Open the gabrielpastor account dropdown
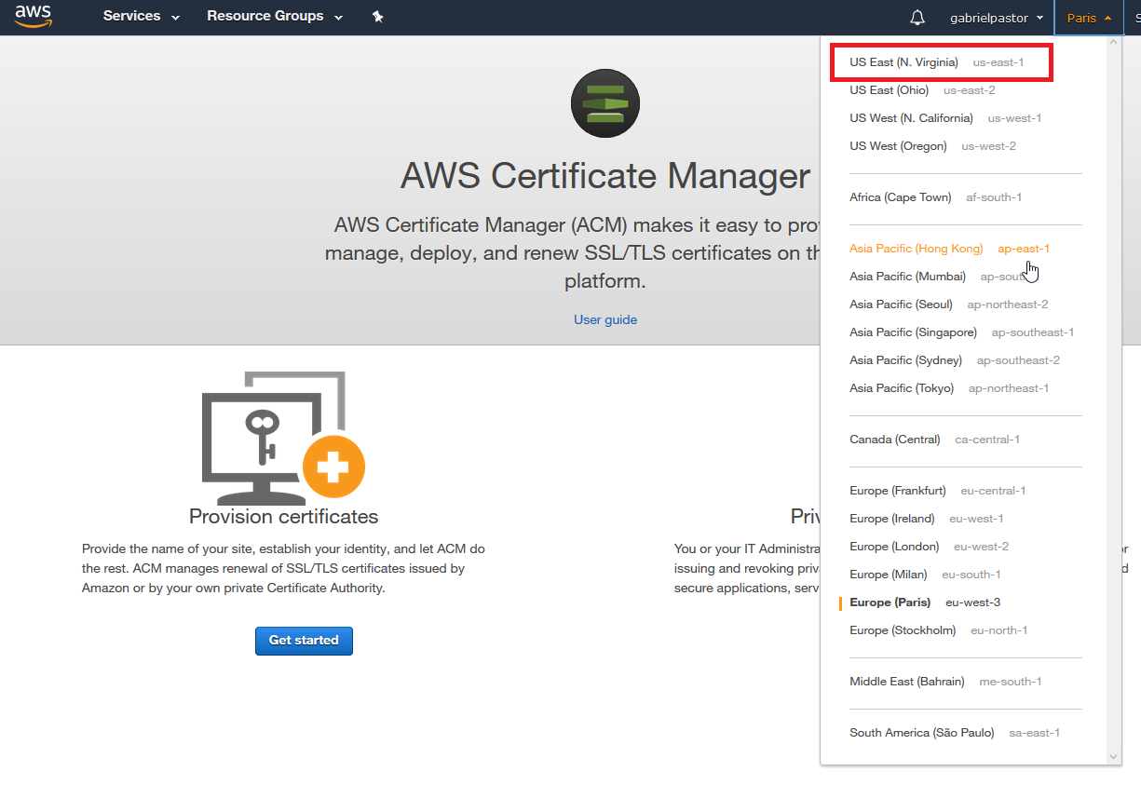 [x=997, y=18]
